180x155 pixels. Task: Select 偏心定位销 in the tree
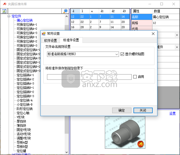(24, 20)
